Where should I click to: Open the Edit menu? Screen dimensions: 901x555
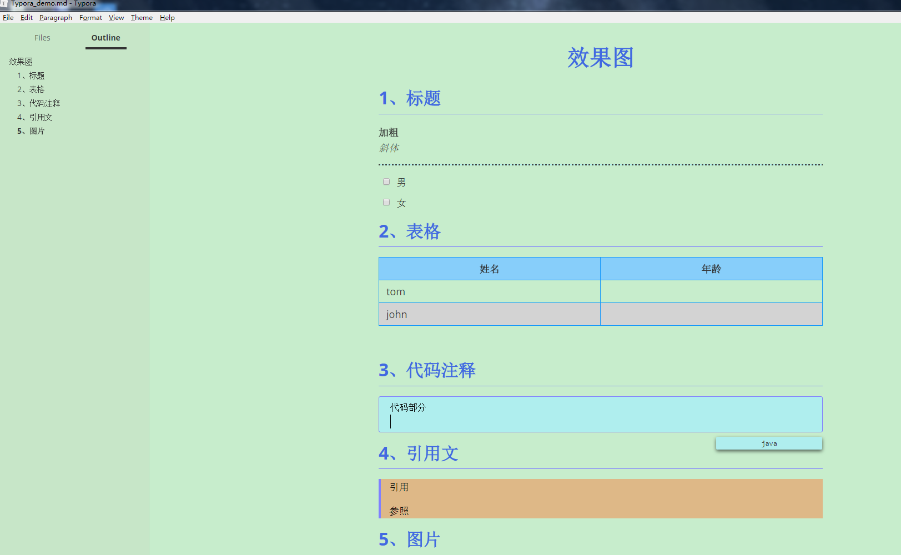pos(27,18)
